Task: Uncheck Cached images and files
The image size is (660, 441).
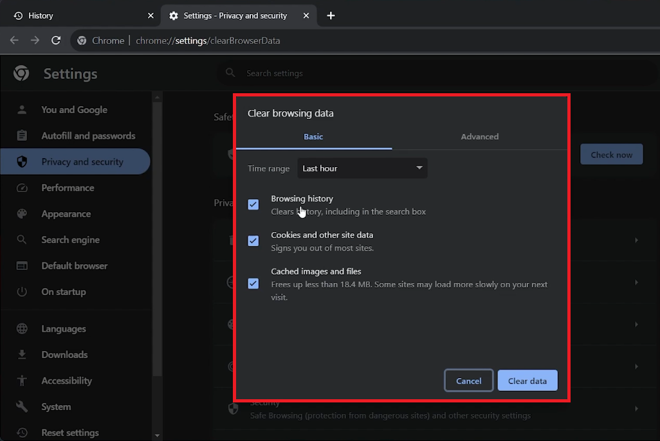Action: (x=253, y=283)
